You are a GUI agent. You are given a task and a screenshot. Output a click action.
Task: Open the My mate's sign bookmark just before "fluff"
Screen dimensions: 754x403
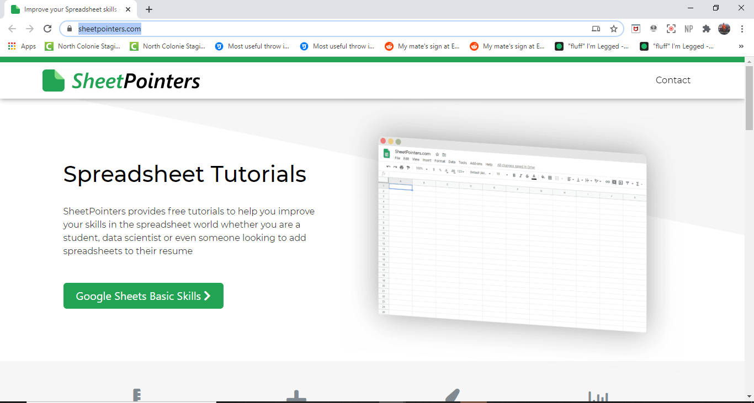pyautogui.click(x=507, y=46)
